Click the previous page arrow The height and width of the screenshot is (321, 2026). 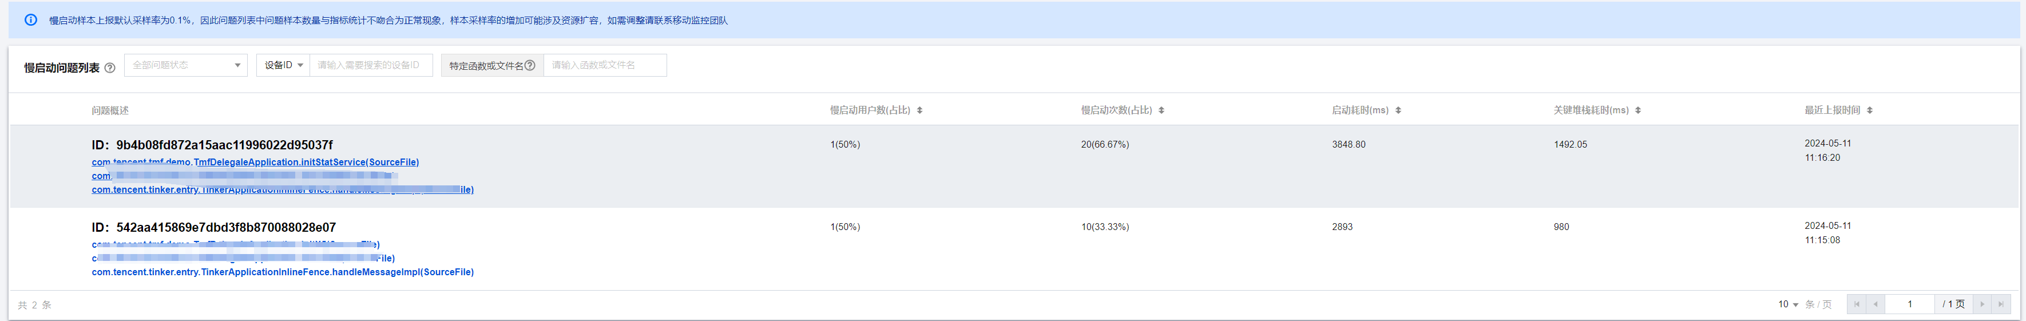pyautogui.click(x=1876, y=304)
